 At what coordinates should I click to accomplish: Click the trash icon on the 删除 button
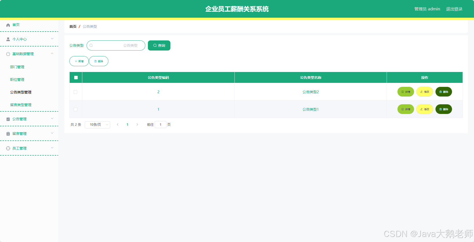[95, 61]
